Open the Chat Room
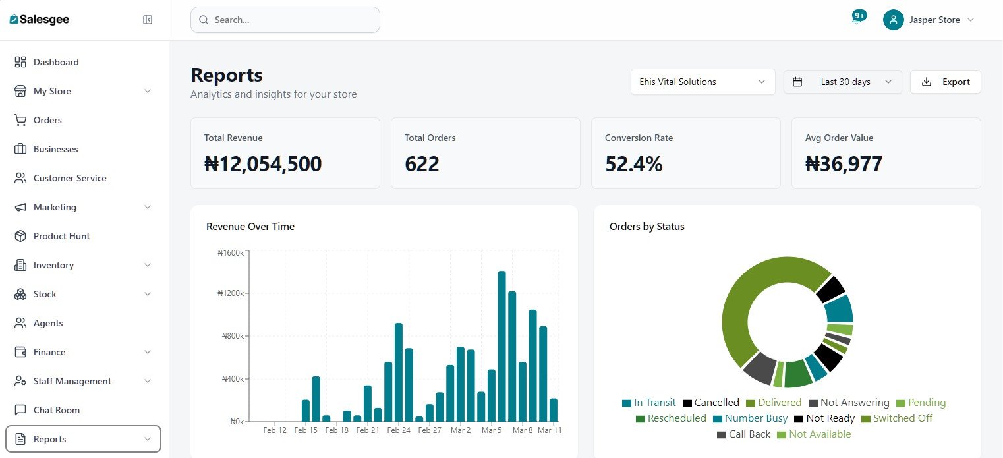The image size is (1003, 458). coord(57,409)
